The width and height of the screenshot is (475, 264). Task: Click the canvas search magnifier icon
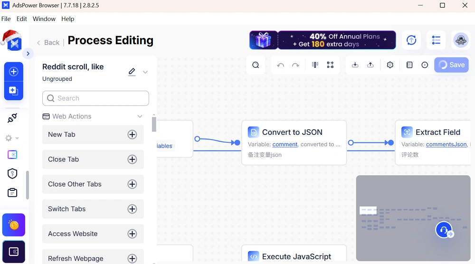(x=256, y=65)
